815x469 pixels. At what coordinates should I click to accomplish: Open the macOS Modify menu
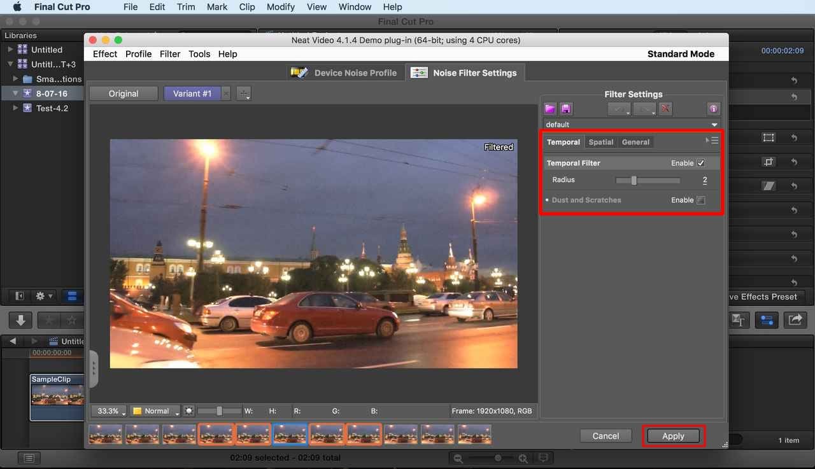pos(281,7)
